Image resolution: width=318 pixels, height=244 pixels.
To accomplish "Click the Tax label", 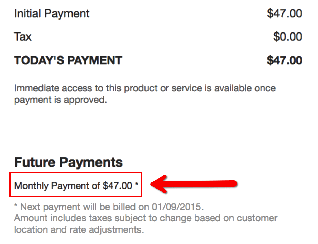I will (x=23, y=37).
